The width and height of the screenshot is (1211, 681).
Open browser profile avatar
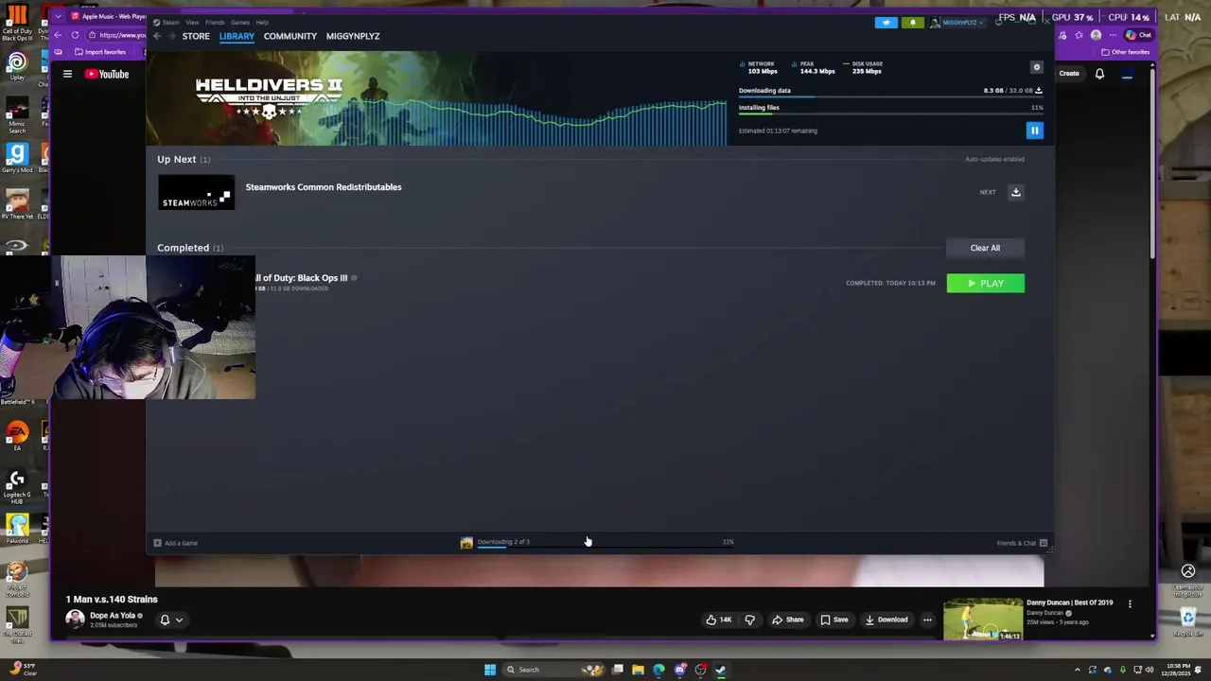pyautogui.click(x=1096, y=35)
